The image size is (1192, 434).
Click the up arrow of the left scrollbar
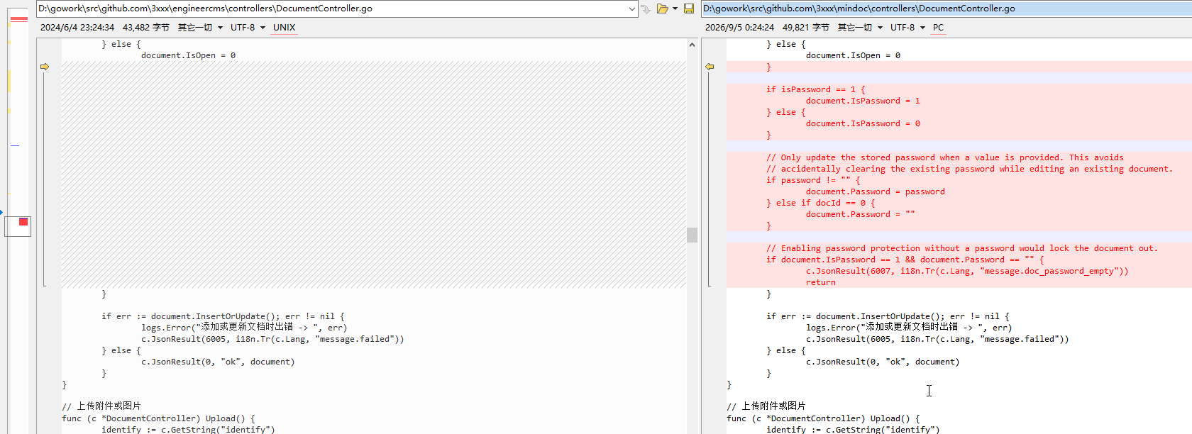[x=692, y=45]
